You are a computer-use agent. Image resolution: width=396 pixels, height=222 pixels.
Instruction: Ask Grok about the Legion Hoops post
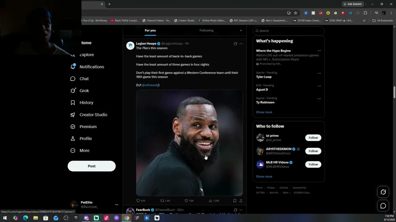(x=235, y=44)
